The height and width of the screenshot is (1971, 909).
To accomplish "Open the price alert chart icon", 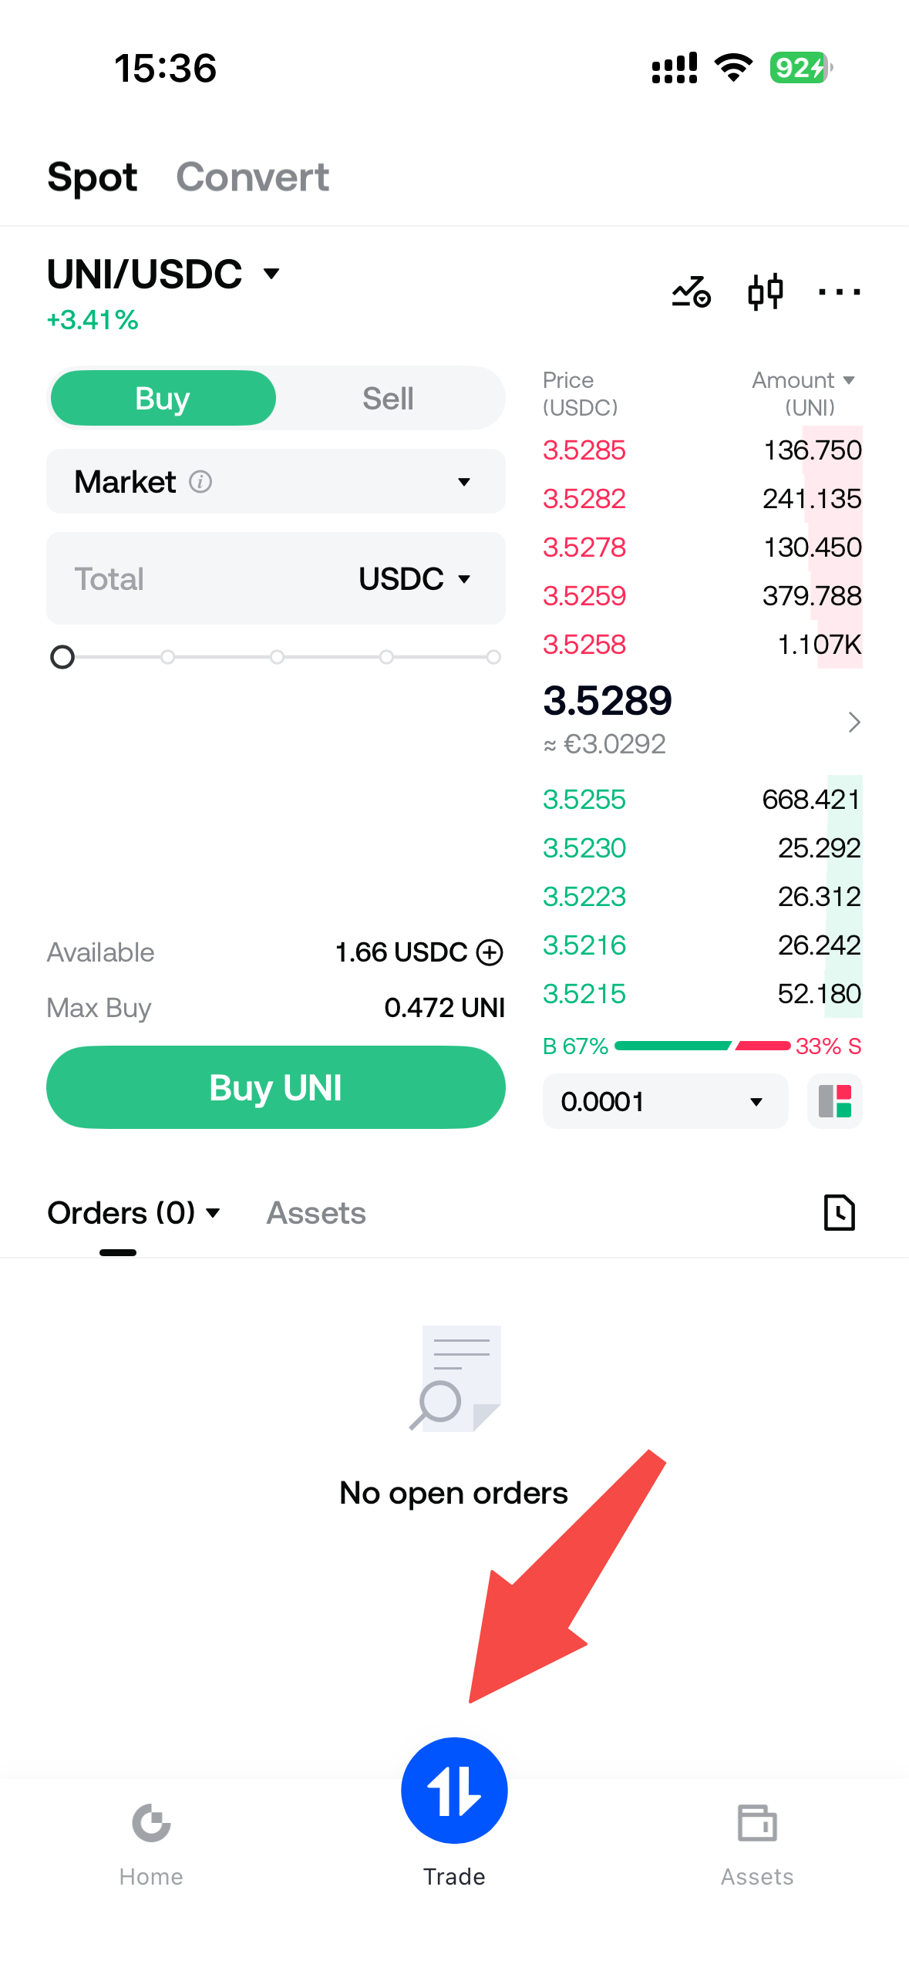I will tap(691, 292).
